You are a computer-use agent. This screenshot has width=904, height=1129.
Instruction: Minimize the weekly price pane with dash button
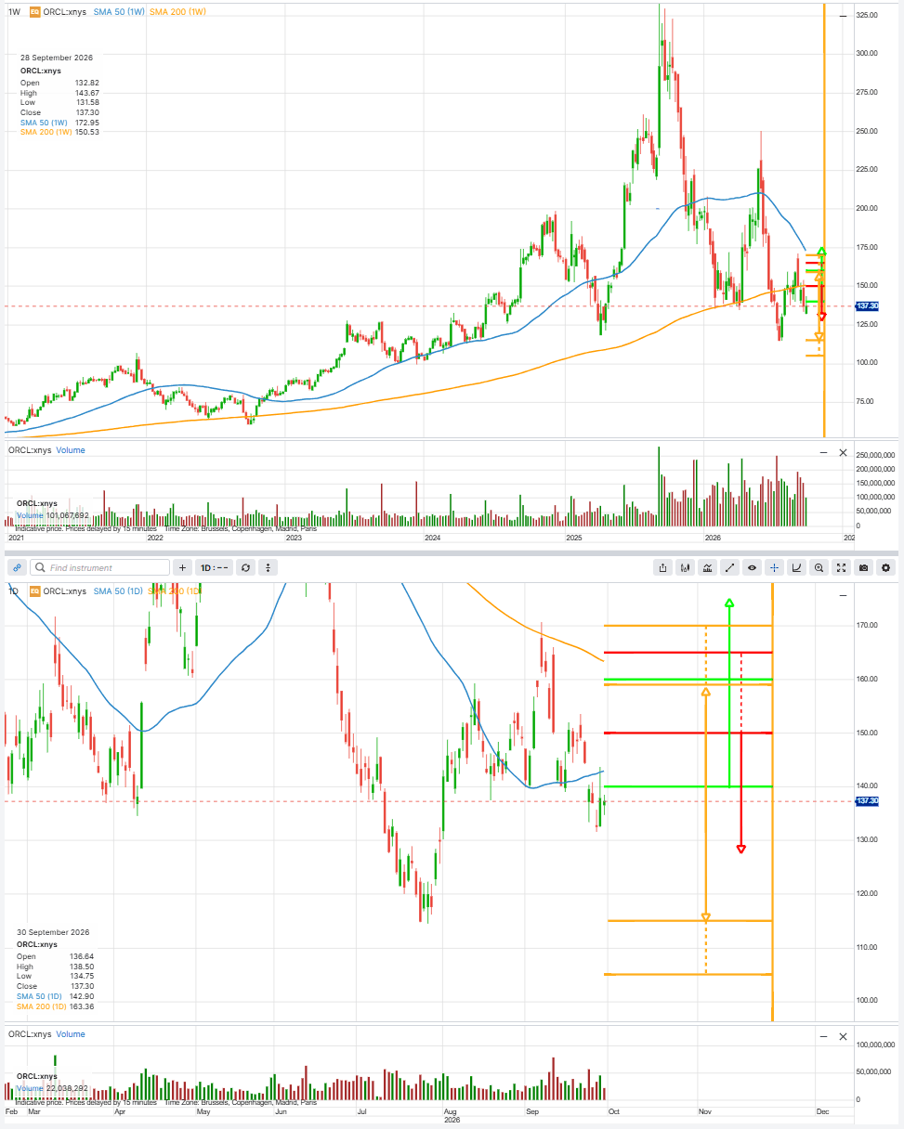[x=843, y=16]
